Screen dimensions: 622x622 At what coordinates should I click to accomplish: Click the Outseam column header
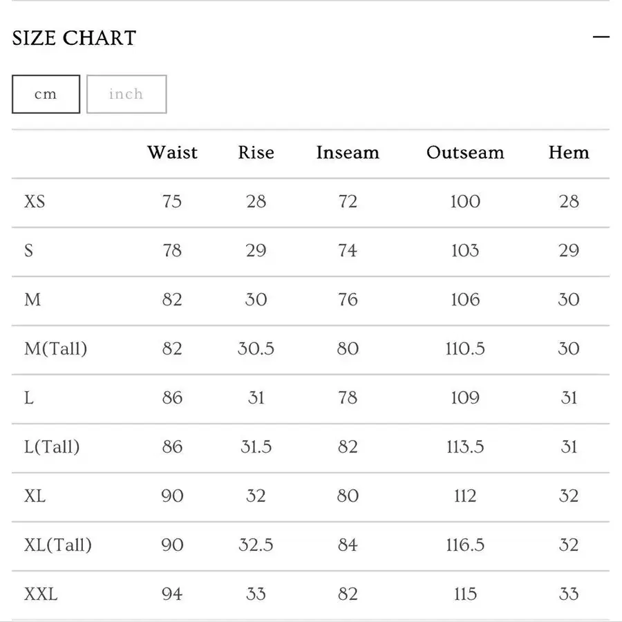[x=465, y=152]
